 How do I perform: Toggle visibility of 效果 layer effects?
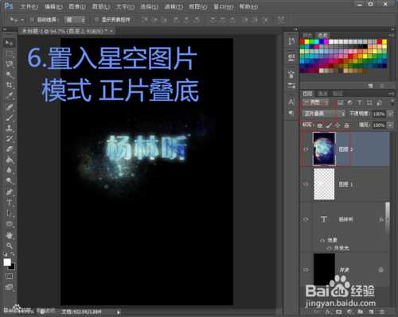click(322, 240)
